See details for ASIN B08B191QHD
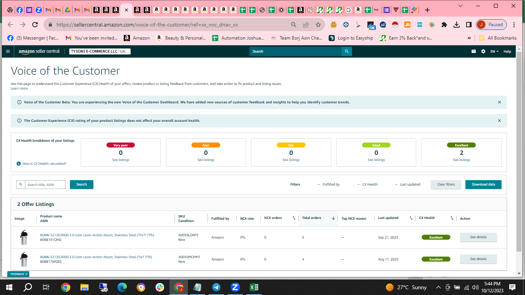525x295 pixels. [478, 237]
